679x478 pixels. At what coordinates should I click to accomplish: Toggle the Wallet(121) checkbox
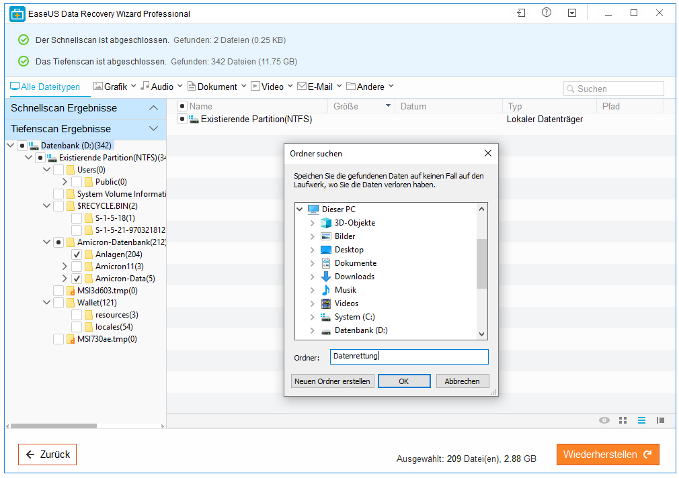coord(58,303)
